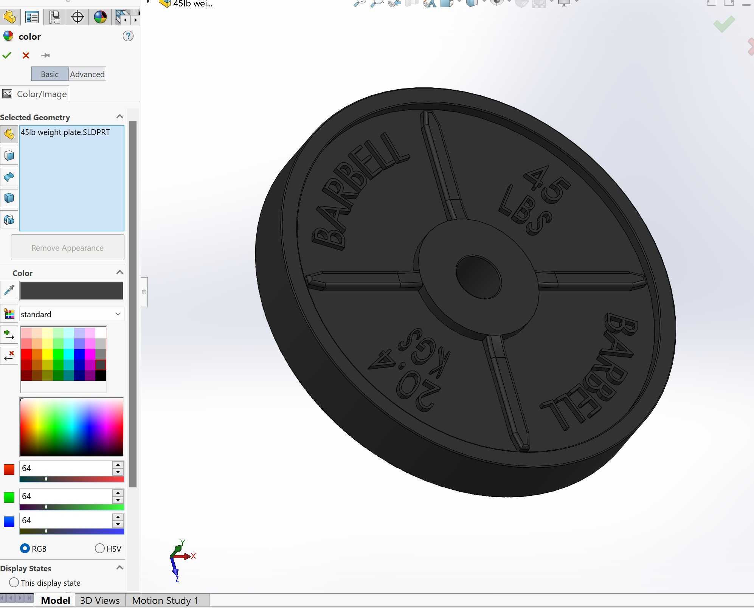
Task: Pick pure red in standard swatch grid
Action: (26, 354)
